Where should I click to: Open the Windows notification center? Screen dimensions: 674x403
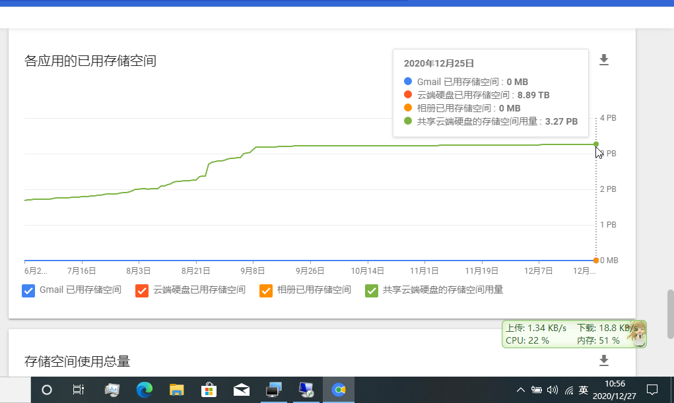point(652,390)
